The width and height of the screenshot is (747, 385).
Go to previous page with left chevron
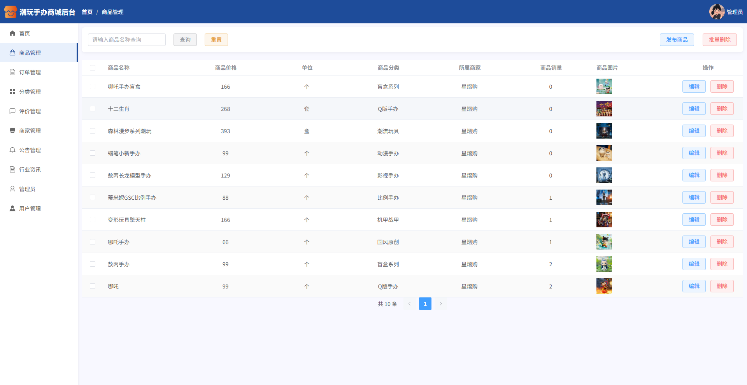pyautogui.click(x=409, y=304)
